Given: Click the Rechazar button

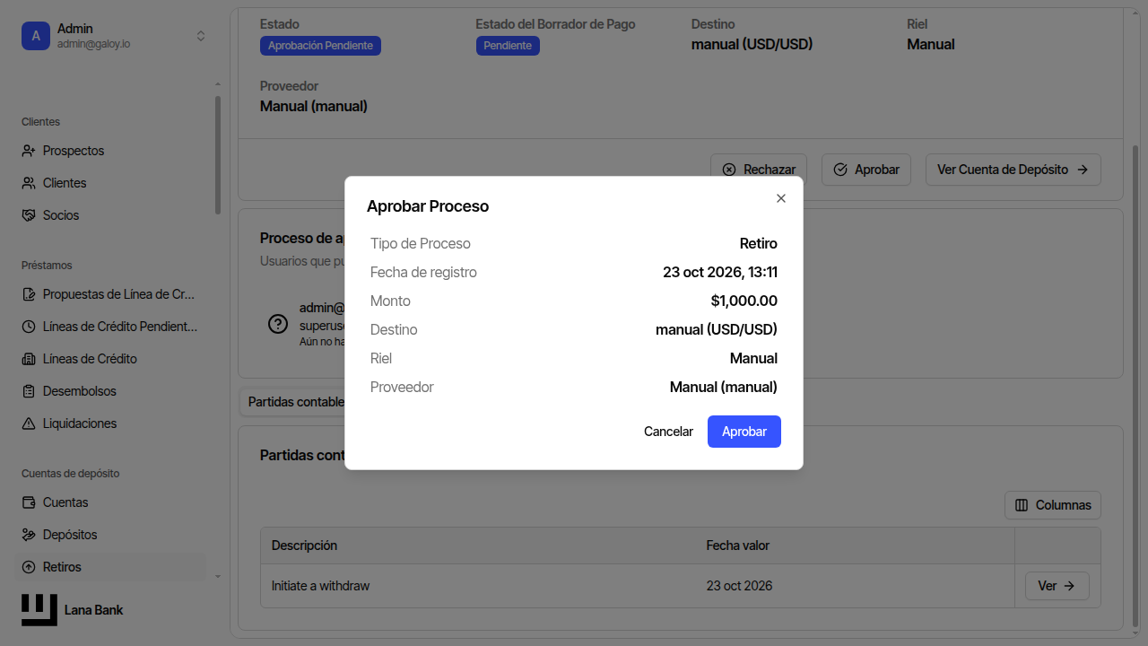Looking at the screenshot, I should pos(759,170).
